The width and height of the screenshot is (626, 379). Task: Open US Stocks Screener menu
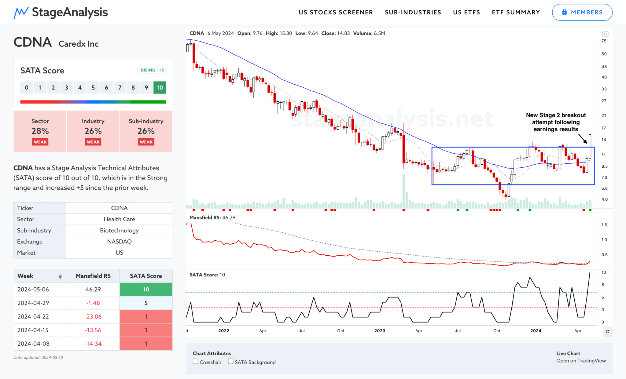pyautogui.click(x=336, y=13)
